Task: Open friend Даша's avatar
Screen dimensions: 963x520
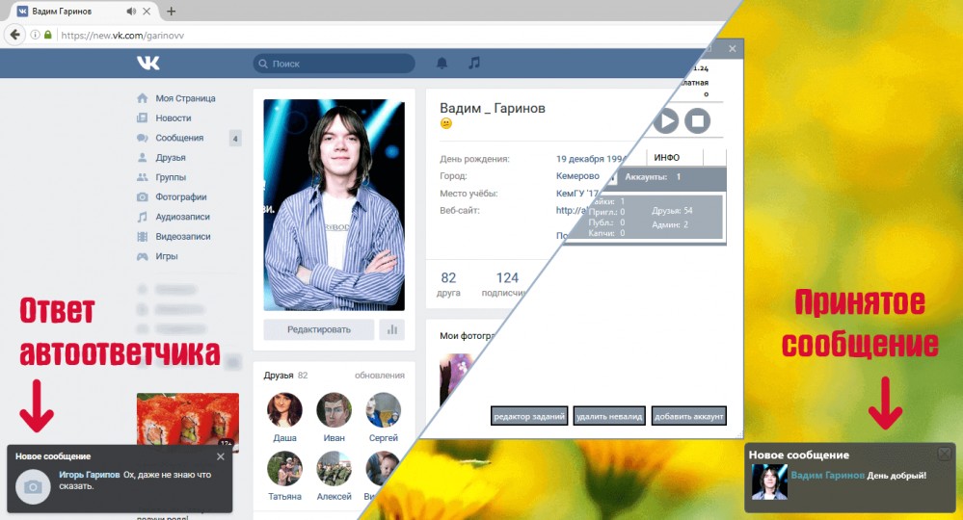Action: 284,409
